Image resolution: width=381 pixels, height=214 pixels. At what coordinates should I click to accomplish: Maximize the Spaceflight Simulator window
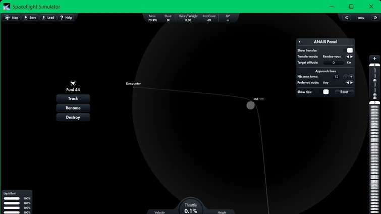click(x=351, y=7)
